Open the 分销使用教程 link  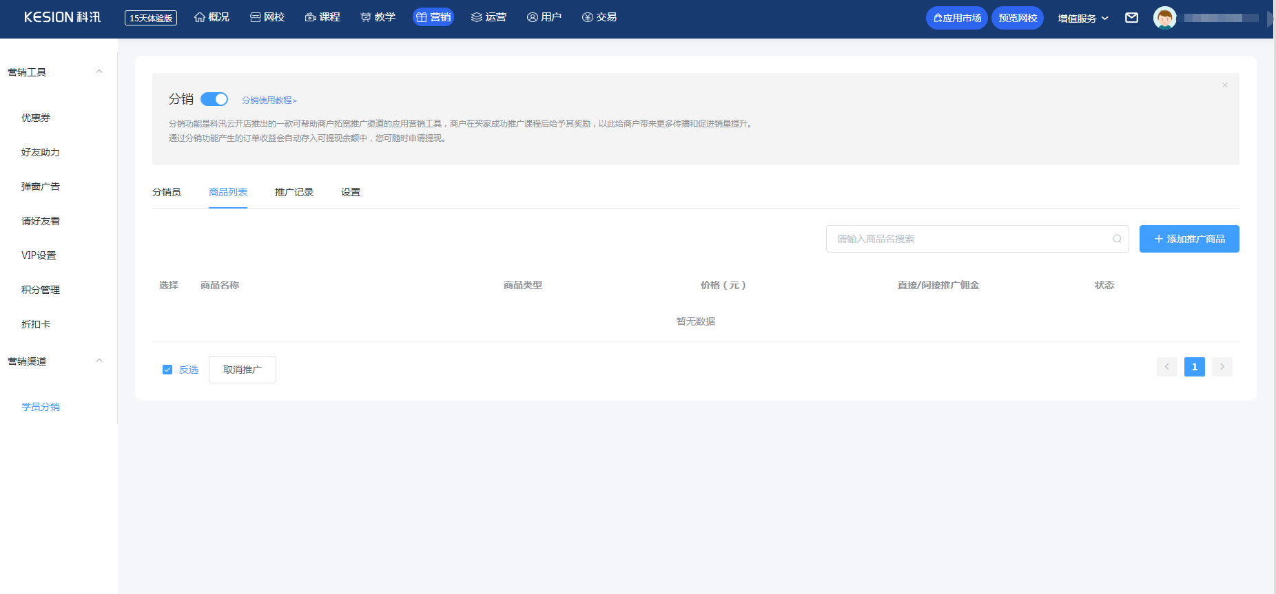tap(269, 100)
